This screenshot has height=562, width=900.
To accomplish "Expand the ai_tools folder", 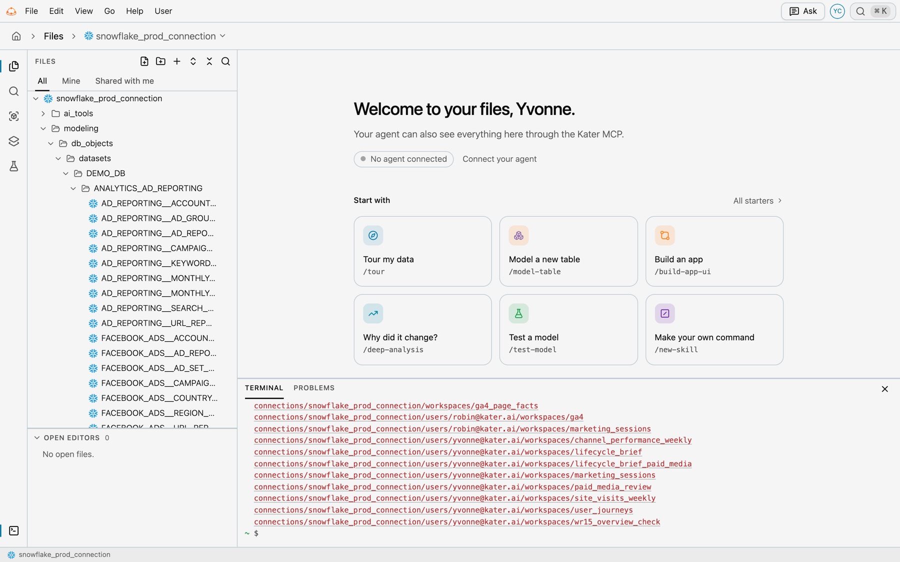I will 43,113.
